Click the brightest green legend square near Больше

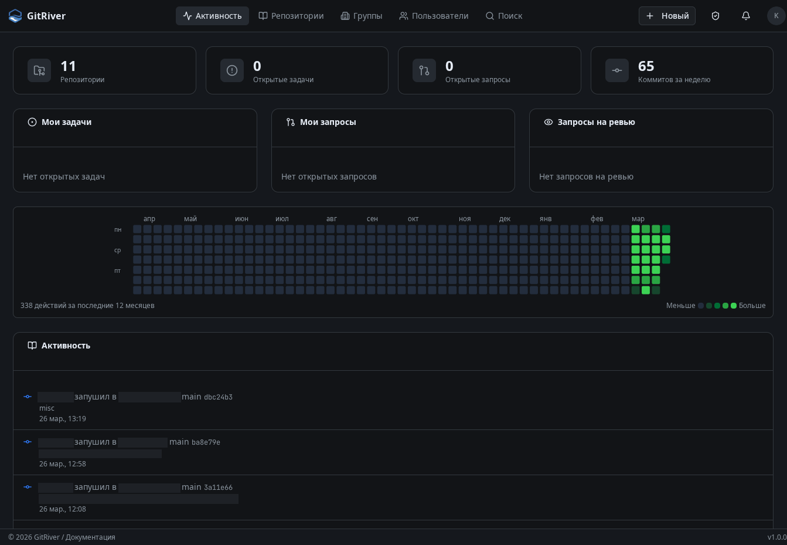[734, 306]
